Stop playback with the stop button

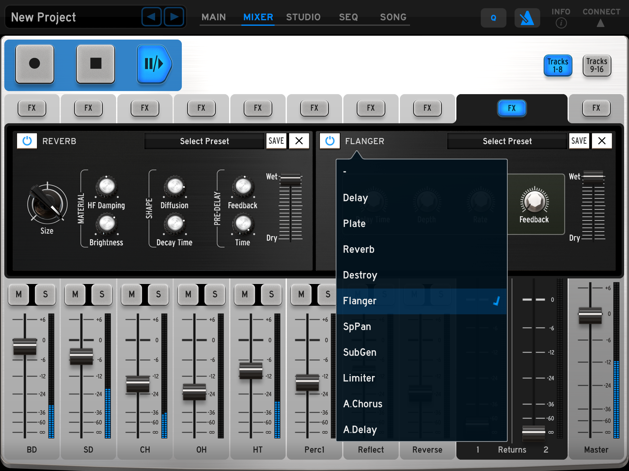96,64
